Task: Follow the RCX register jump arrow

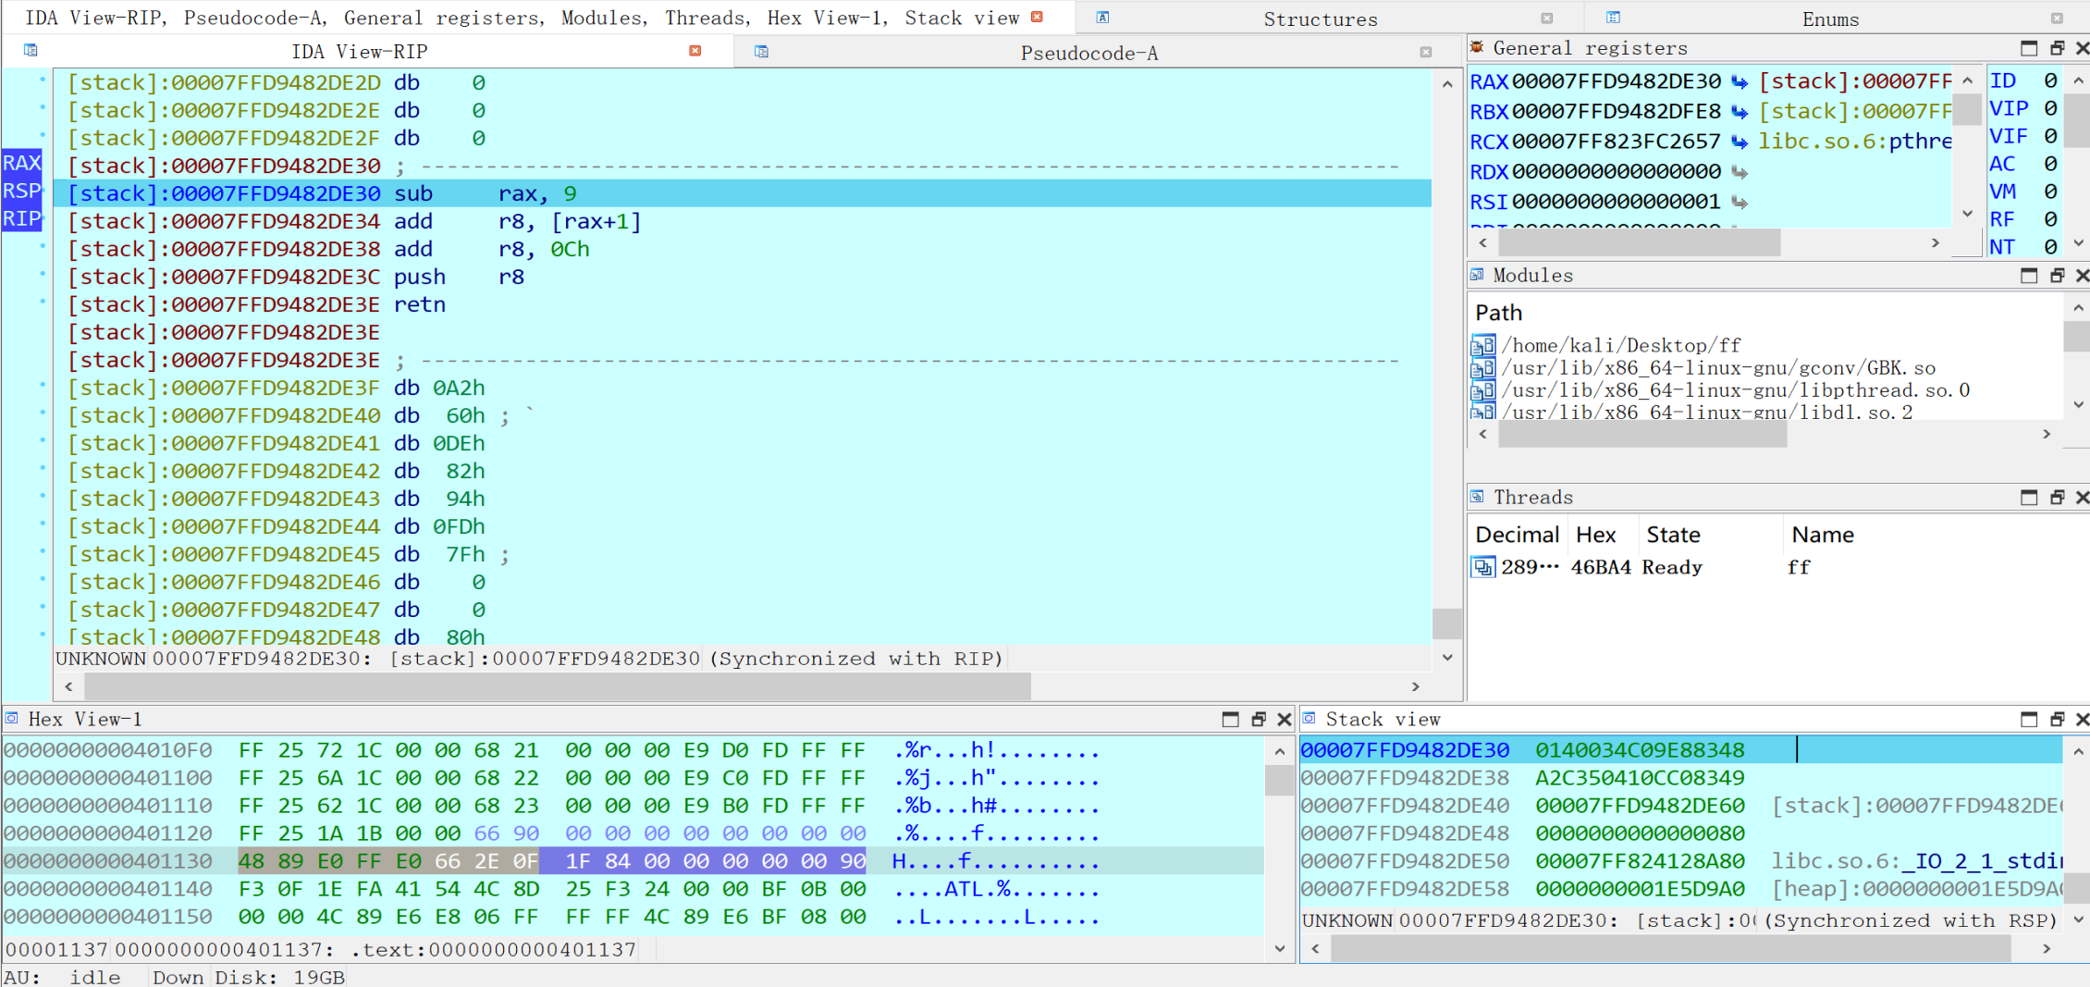Action: (1740, 142)
